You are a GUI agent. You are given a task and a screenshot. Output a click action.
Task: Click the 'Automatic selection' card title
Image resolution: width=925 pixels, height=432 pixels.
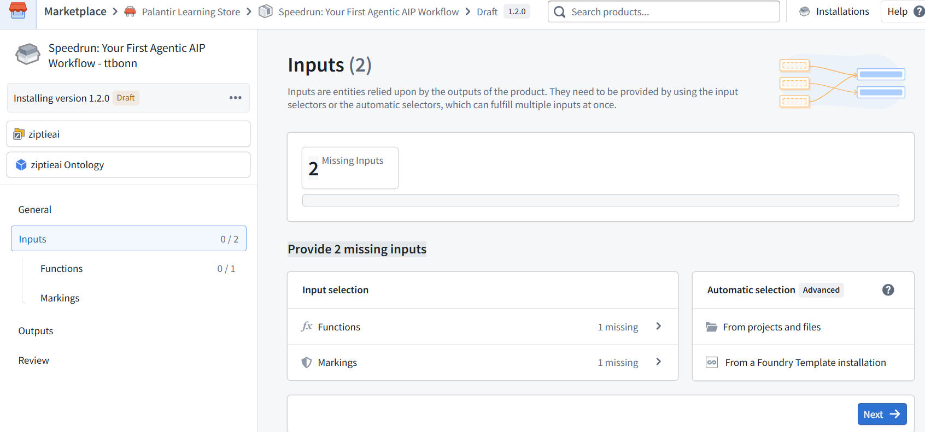[751, 290]
